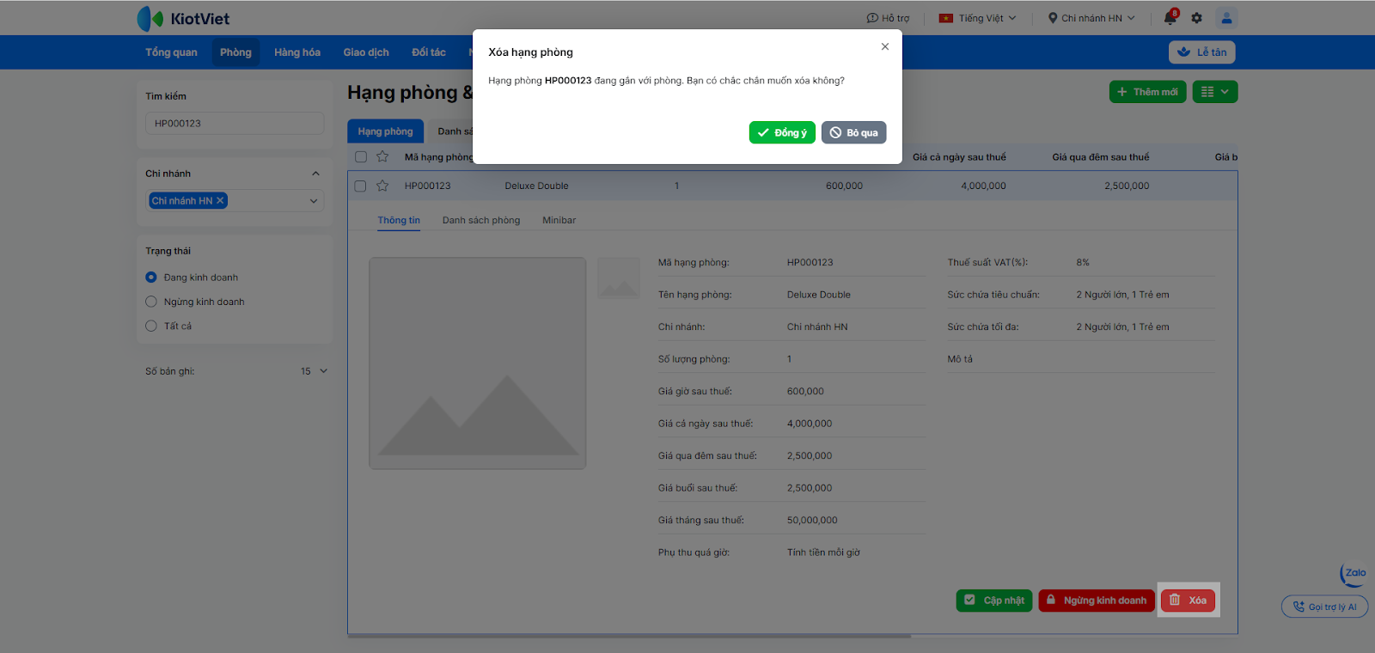This screenshot has height=653, width=1375.
Task: Close the Xóa hạng phòng dialog with X
Action: (x=885, y=46)
